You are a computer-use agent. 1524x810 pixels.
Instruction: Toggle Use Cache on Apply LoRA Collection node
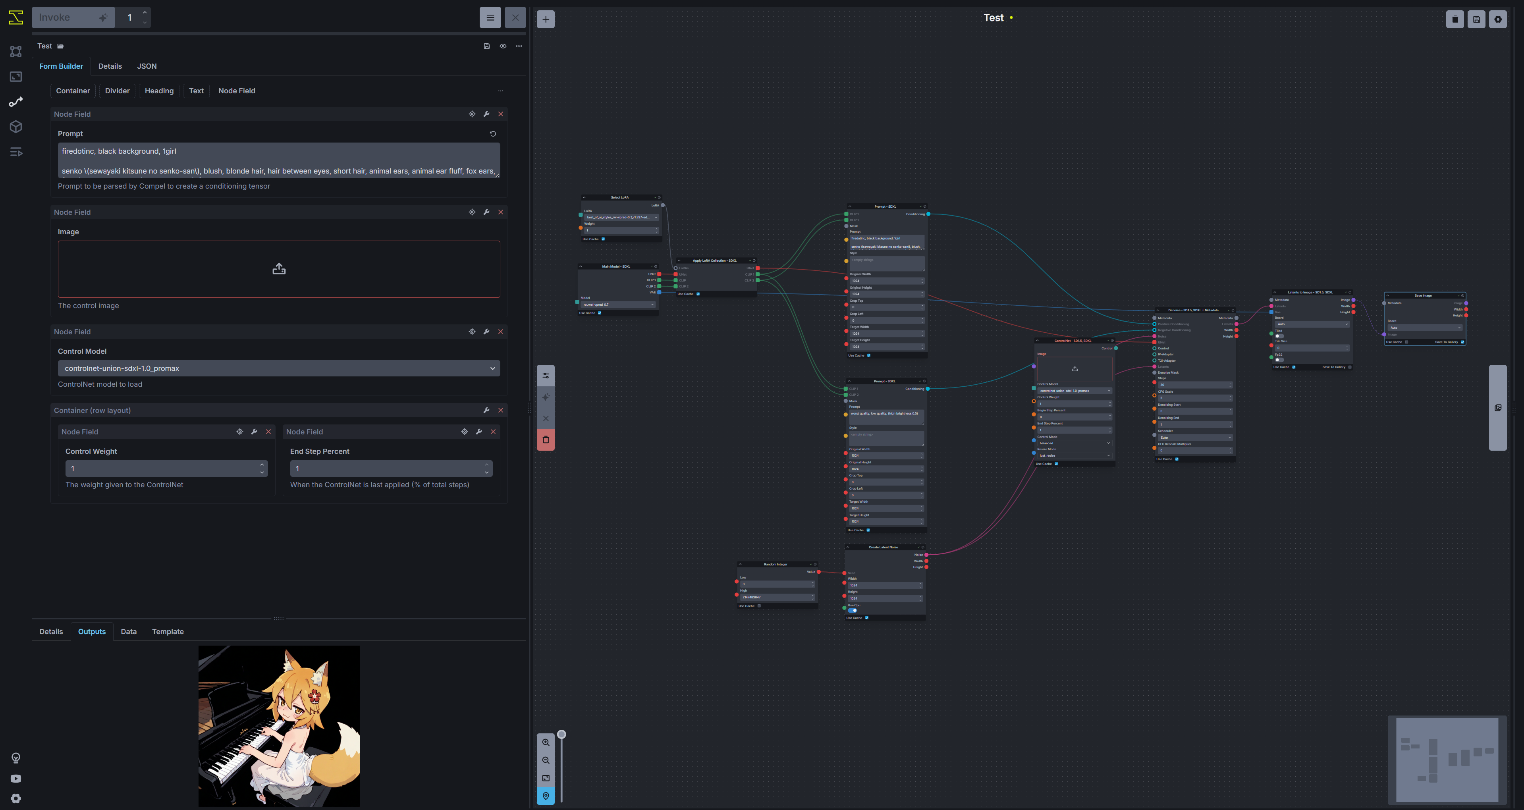click(698, 294)
